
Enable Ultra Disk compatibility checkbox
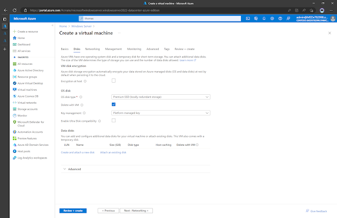tap(113, 121)
